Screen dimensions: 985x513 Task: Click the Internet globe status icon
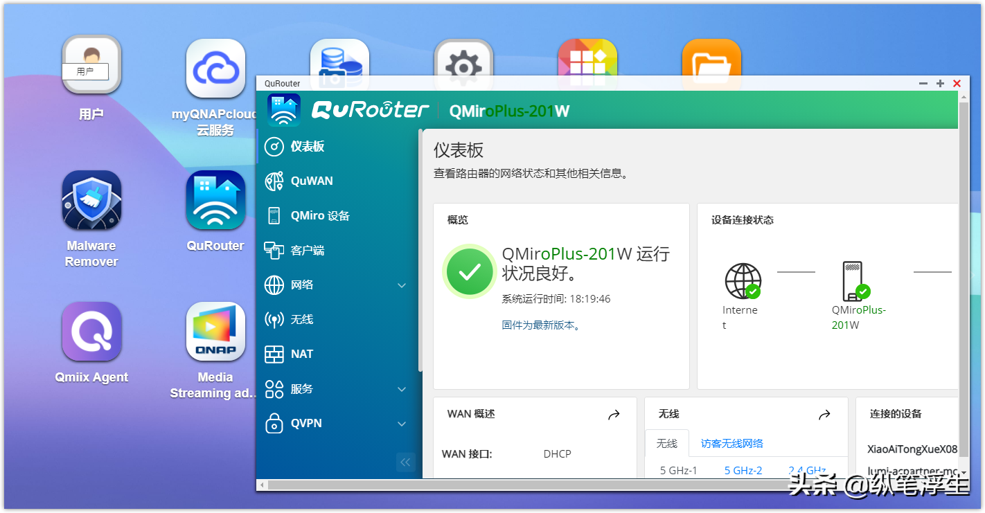coord(743,280)
